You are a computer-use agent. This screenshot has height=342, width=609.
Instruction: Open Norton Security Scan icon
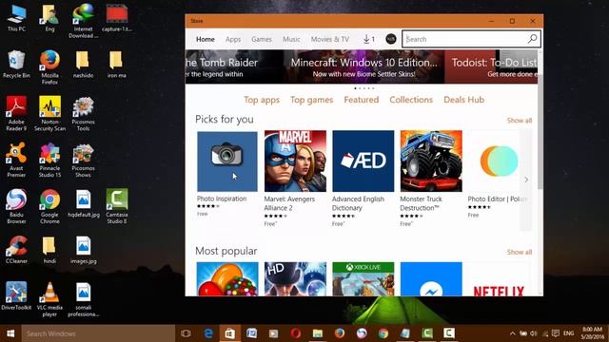49,114
